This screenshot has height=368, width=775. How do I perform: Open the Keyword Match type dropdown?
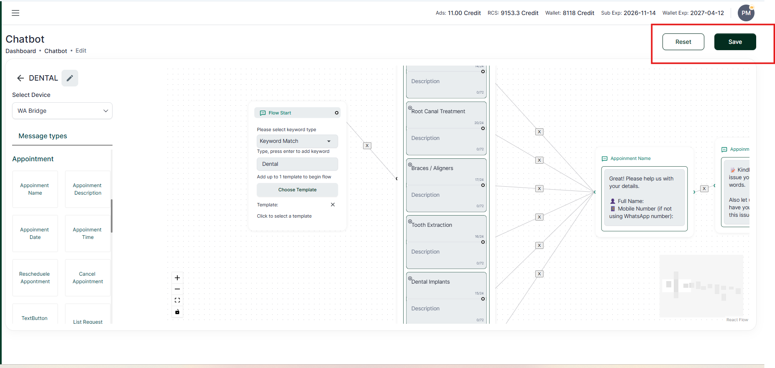point(297,141)
